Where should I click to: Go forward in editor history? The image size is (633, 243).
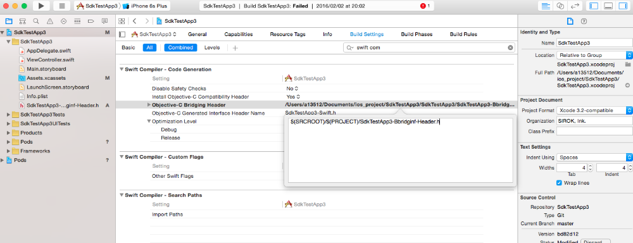[147, 21]
